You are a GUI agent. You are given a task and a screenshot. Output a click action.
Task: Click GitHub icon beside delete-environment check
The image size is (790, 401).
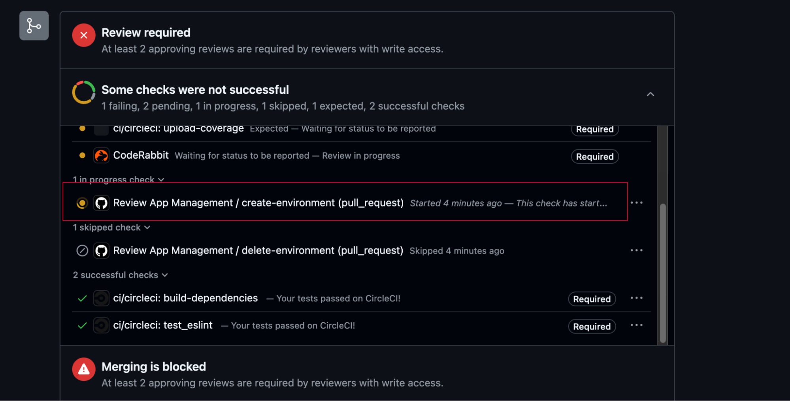pos(101,251)
